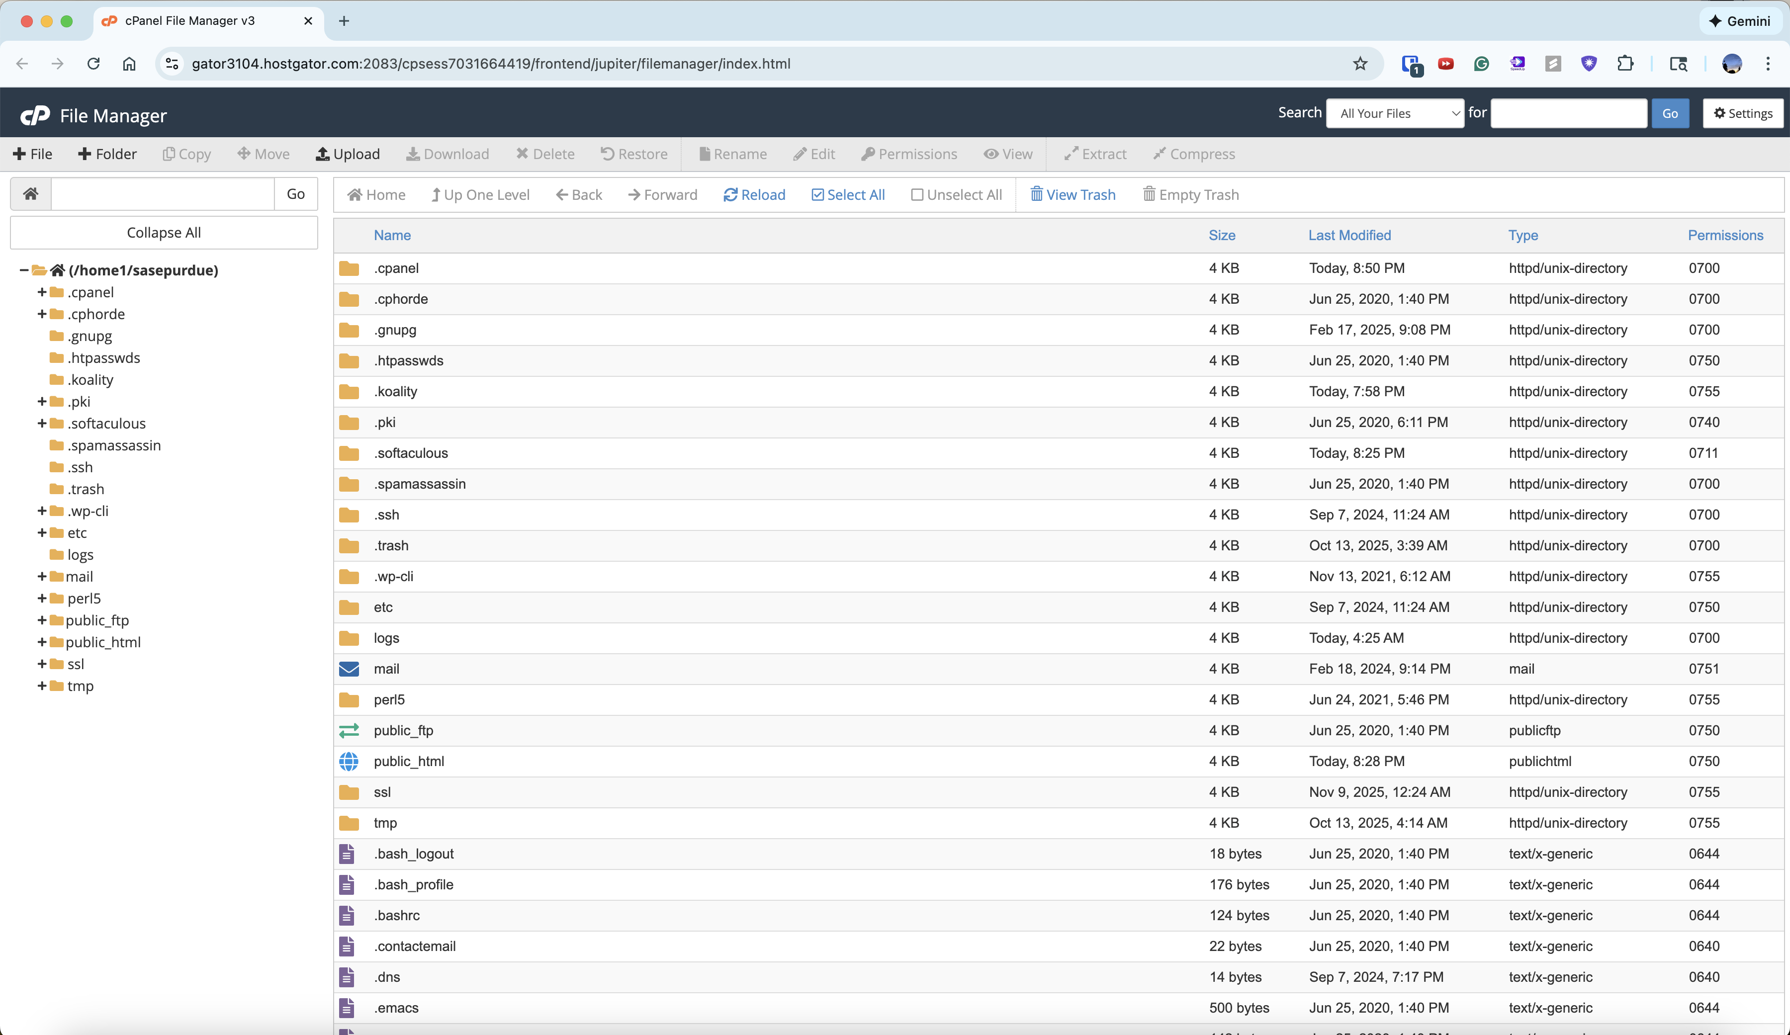Click the Empty Trash icon
The image size is (1790, 1035).
pos(1190,194)
